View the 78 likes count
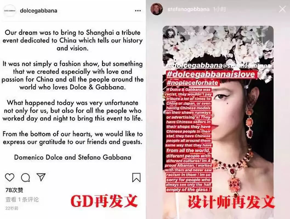 click(x=14, y=190)
